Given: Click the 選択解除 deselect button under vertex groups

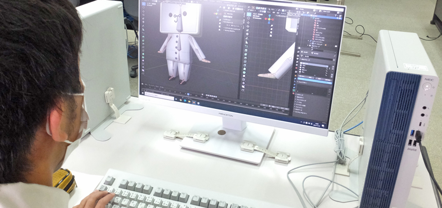Looking at the screenshot, I should [328, 80].
